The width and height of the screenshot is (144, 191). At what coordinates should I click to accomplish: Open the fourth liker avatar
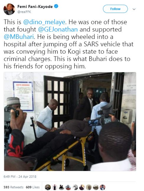point(68,187)
